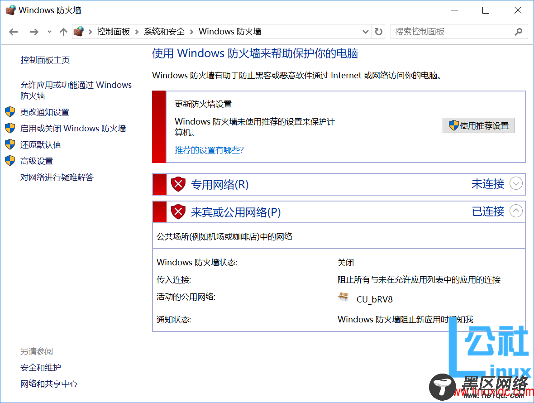Expand chevron after 系统和安全 breadcrumb
534x403 pixels.
(192, 32)
